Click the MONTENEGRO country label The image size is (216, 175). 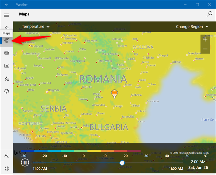pyautogui.click(x=30, y=124)
